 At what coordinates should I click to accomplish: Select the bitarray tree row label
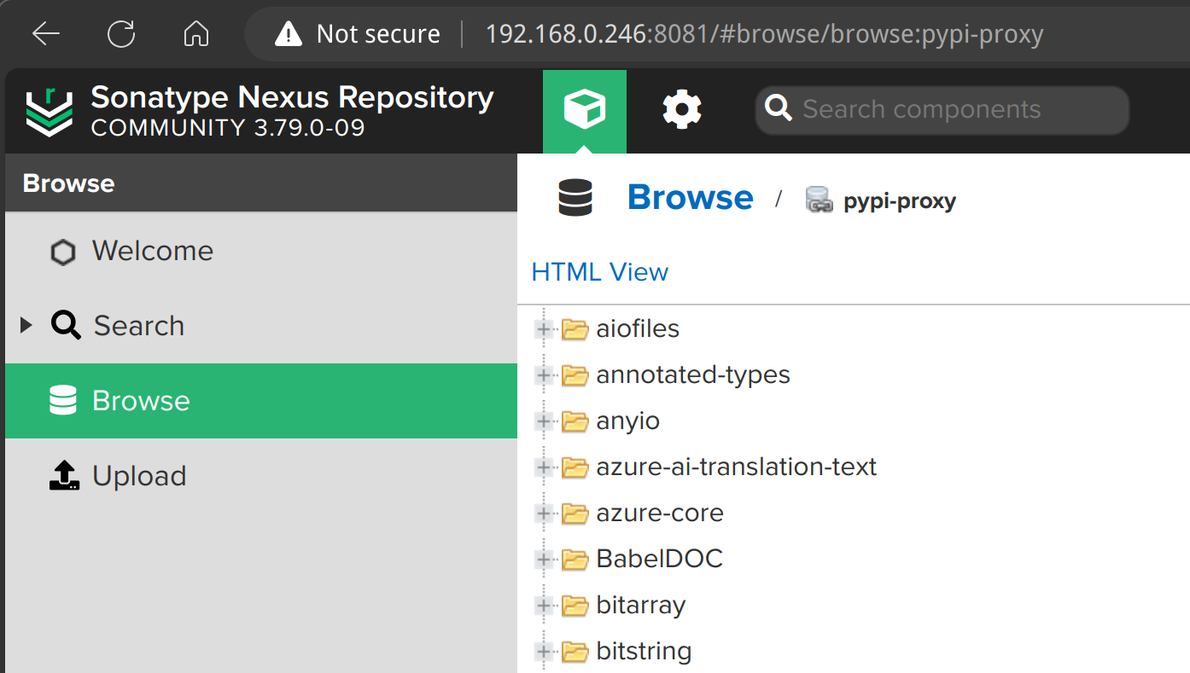pos(641,606)
